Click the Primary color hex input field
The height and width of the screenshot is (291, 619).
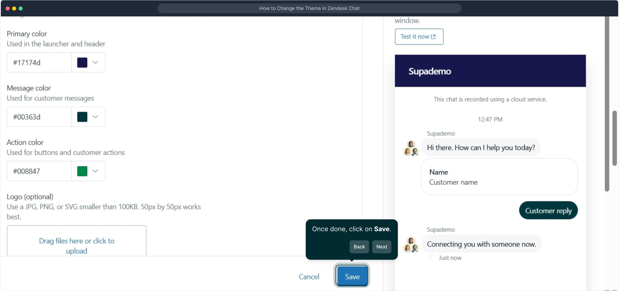39,63
